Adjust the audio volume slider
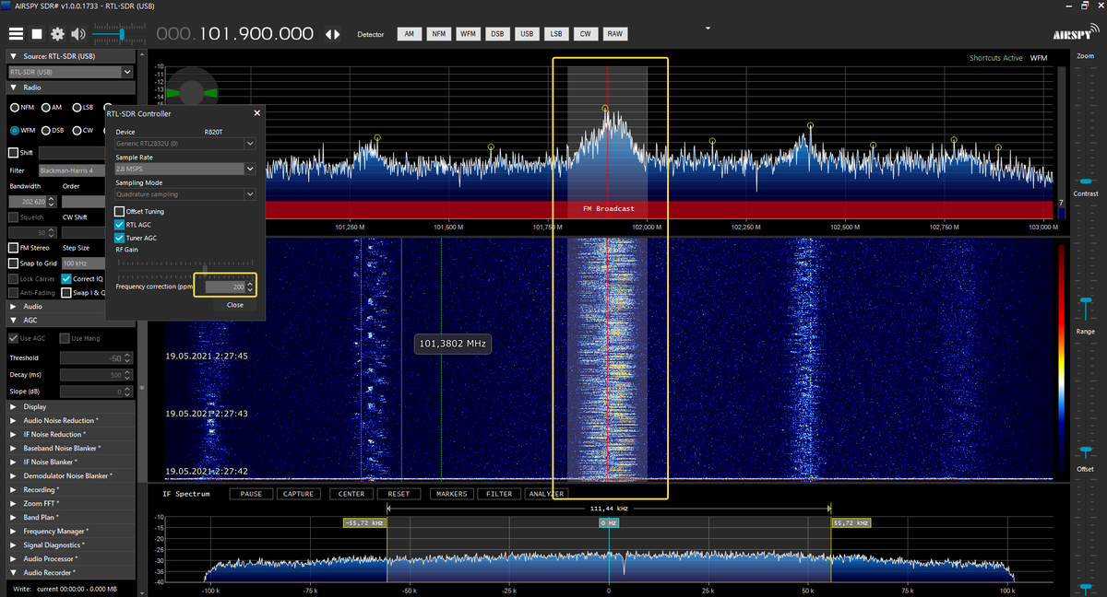 [121, 34]
